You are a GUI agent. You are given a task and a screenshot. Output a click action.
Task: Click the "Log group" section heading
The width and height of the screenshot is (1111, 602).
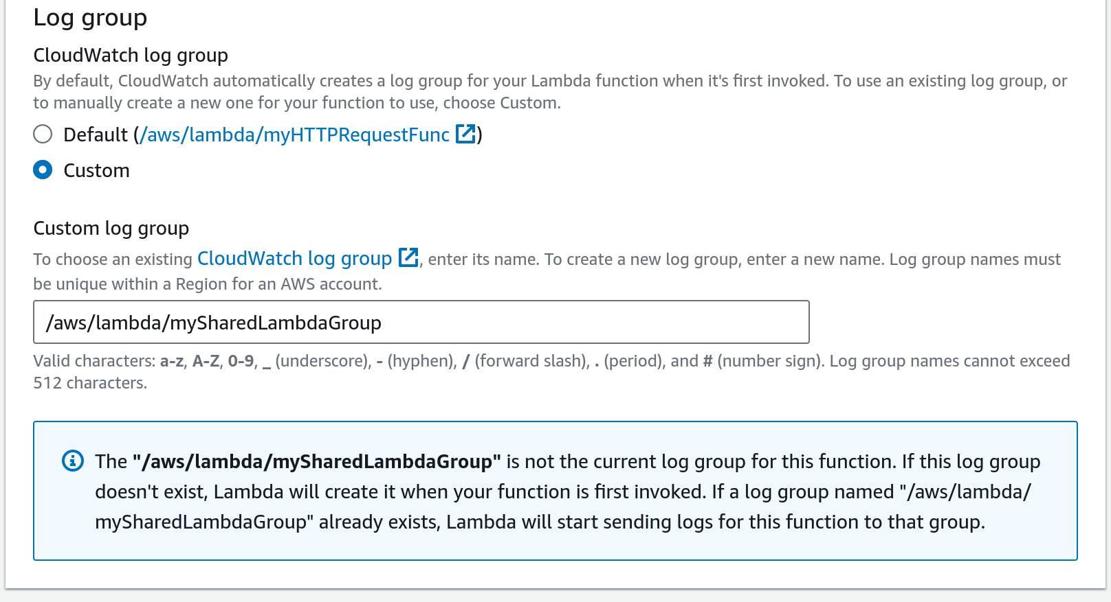[x=90, y=17]
